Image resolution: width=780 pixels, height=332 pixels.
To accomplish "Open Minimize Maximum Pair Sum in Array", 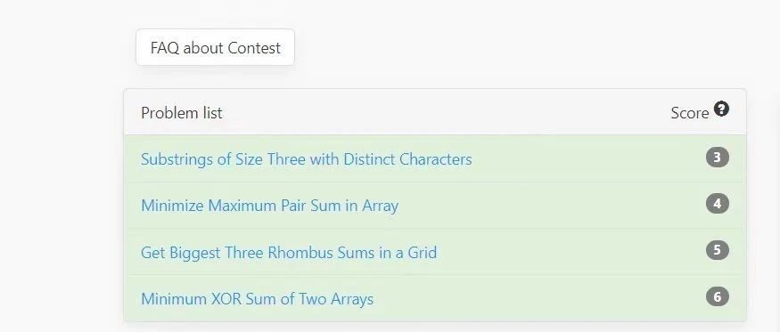I will [269, 206].
